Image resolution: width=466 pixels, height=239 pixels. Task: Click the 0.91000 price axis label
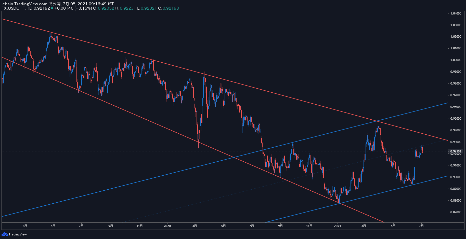point(456,165)
